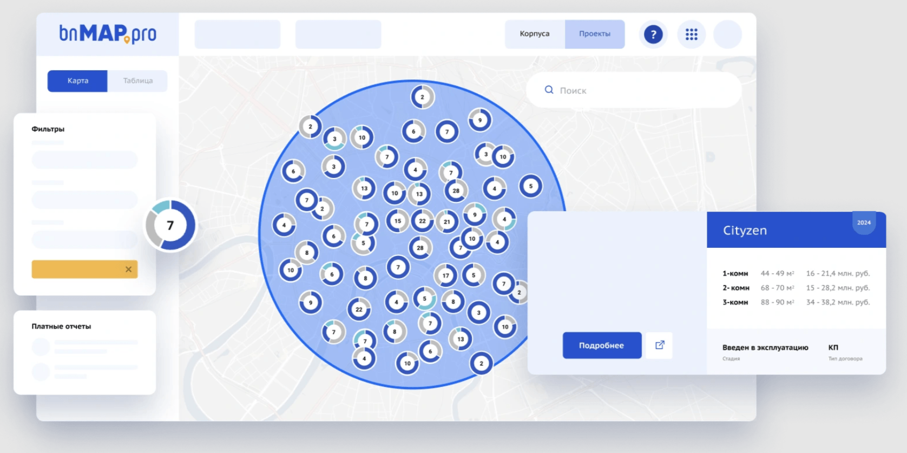Click the area value "88 - 90 м²"

(778, 302)
